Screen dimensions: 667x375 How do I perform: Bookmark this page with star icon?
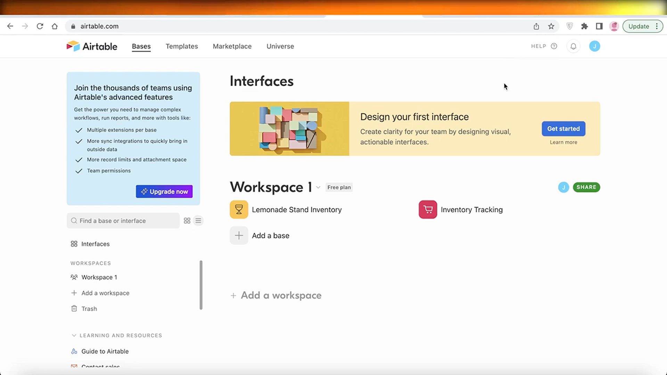coord(551,26)
